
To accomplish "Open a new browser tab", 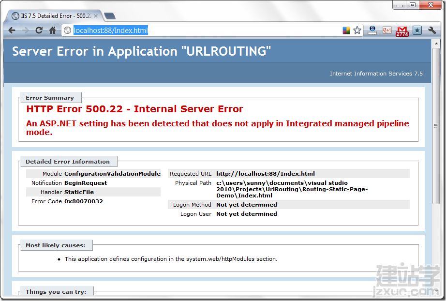I will (110, 16).
